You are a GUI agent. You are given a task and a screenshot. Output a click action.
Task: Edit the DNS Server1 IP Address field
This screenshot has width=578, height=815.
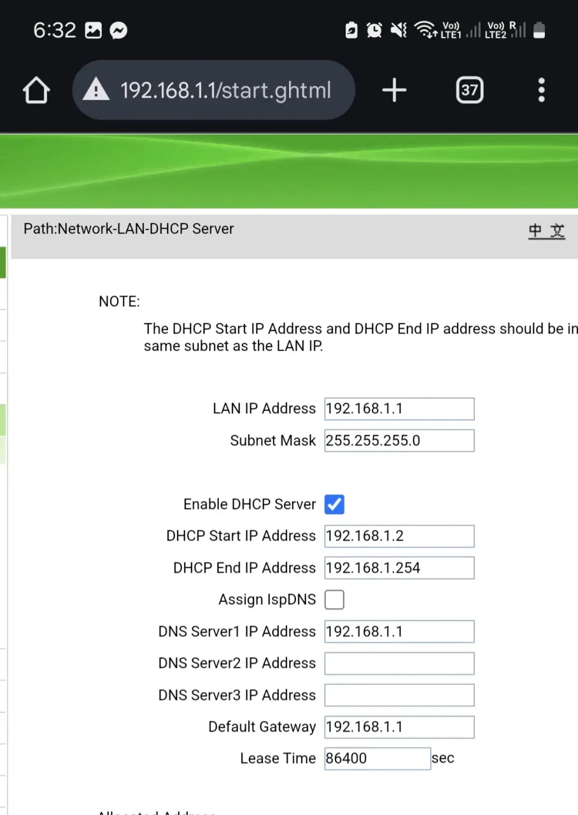[x=399, y=632]
